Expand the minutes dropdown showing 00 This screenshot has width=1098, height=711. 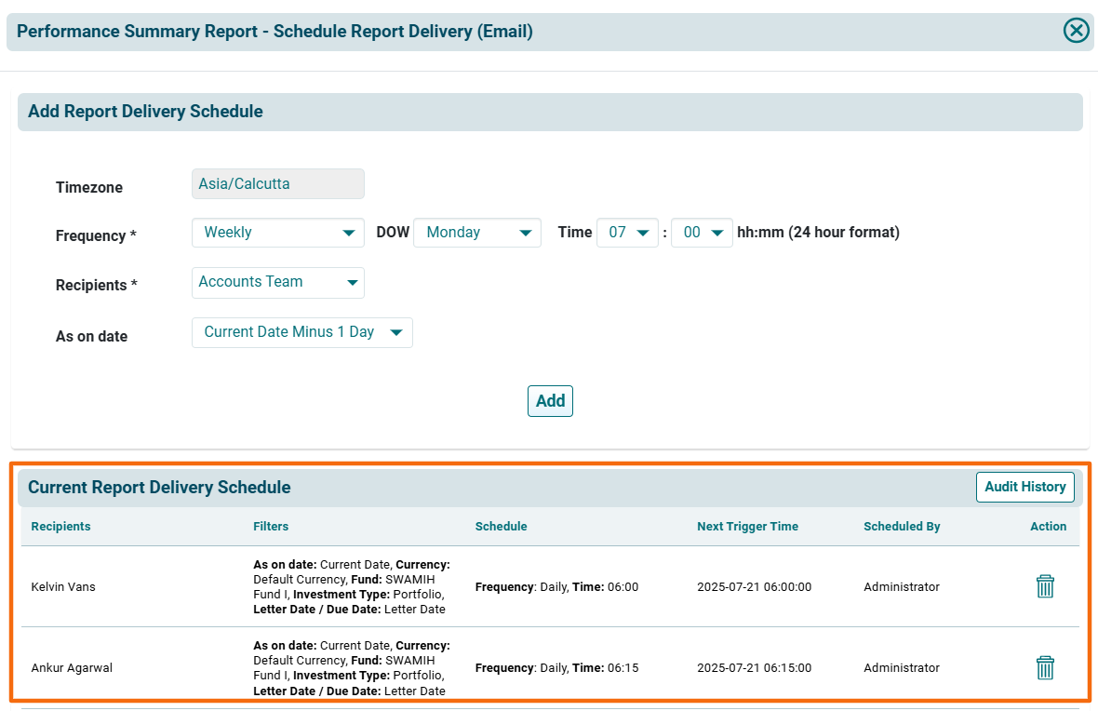click(x=702, y=233)
